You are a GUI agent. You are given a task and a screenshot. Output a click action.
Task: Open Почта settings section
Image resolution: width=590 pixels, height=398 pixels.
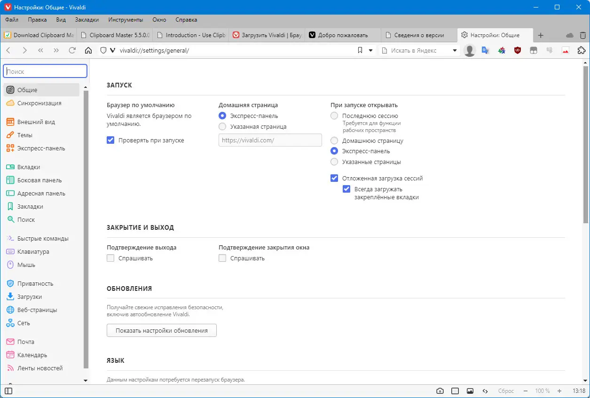(41, 342)
